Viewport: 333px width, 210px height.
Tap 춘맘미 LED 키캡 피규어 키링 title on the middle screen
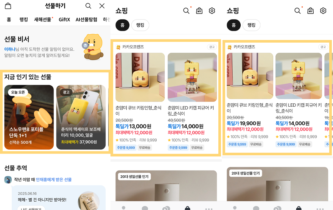click(191, 111)
